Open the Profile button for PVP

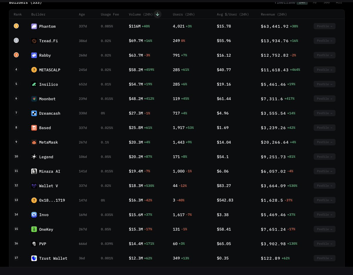pos(324,244)
